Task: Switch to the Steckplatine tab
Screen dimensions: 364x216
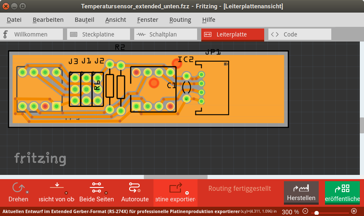Action: (x=98, y=34)
